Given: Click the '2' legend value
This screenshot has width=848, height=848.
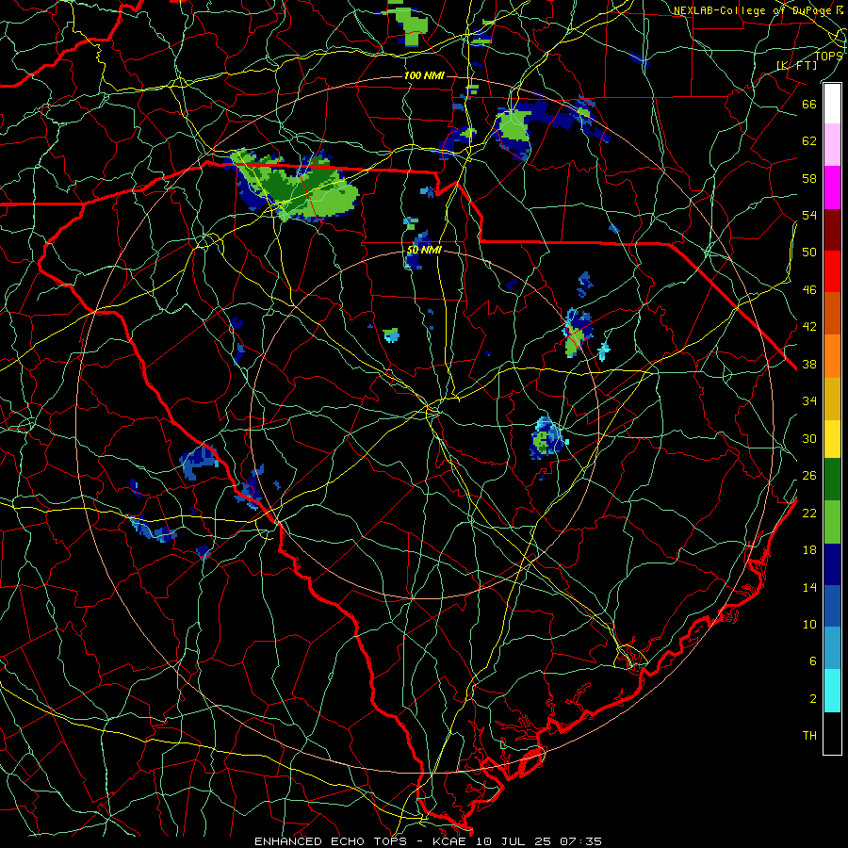Looking at the screenshot, I should coord(813,698).
